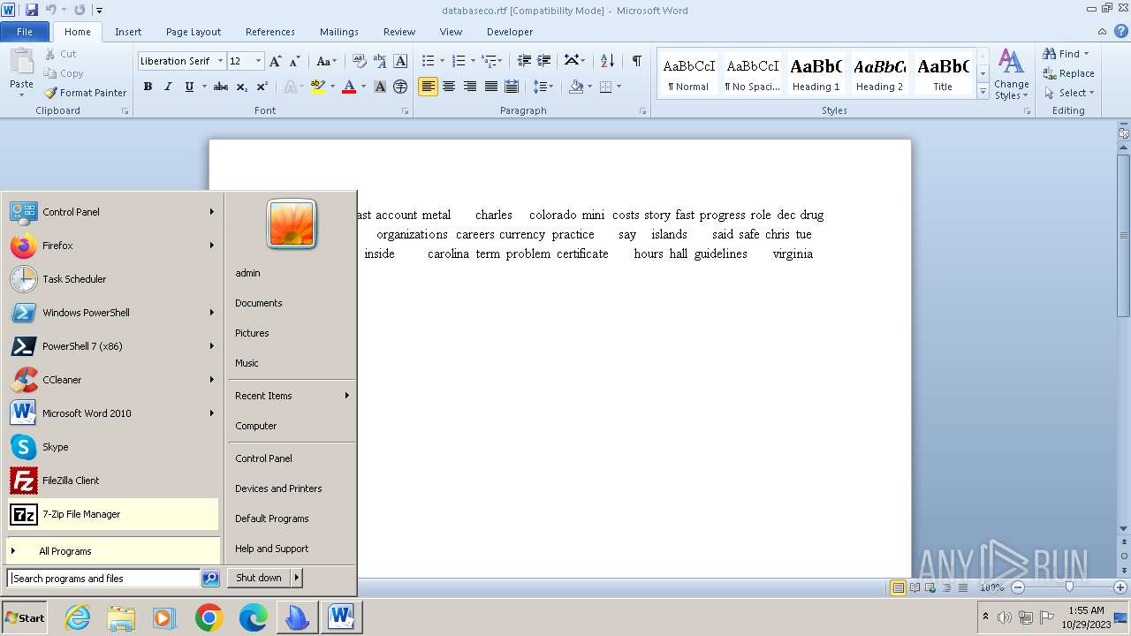Open Default Programs link
The image size is (1131, 636).
(x=292, y=519)
